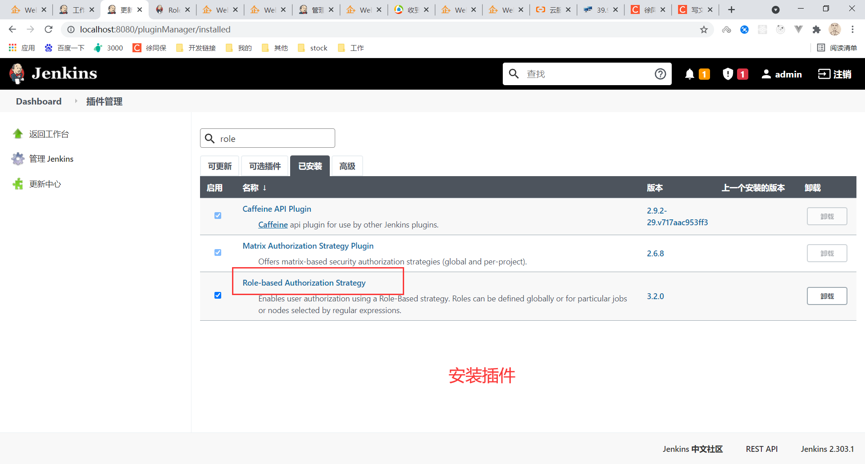Open 插件管理 breadcrumb
Image resolution: width=865 pixels, height=464 pixels.
[x=104, y=101]
